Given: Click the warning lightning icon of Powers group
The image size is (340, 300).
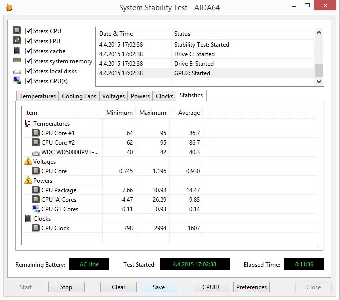Looking at the screenshot, I should pos(28,180).
